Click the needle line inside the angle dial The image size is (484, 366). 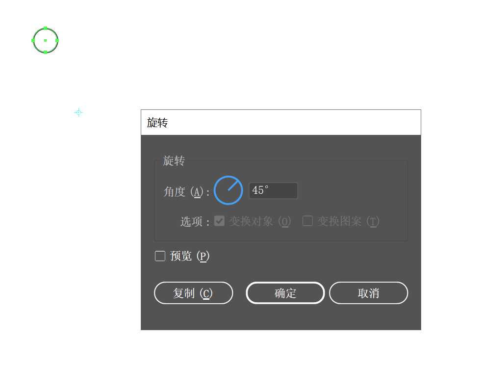233,185
